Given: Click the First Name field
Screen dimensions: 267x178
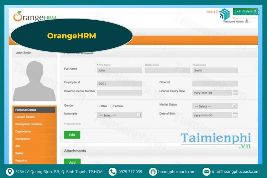Looking at the screenshot, I should click(x=120, y=70).
